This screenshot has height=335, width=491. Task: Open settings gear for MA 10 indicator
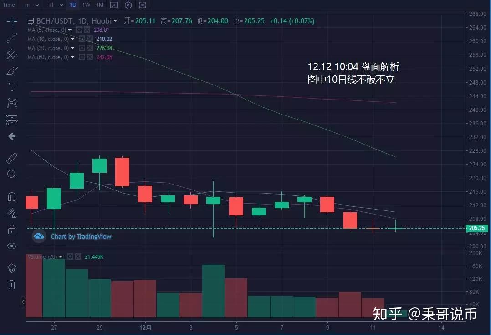coord(82,39)
